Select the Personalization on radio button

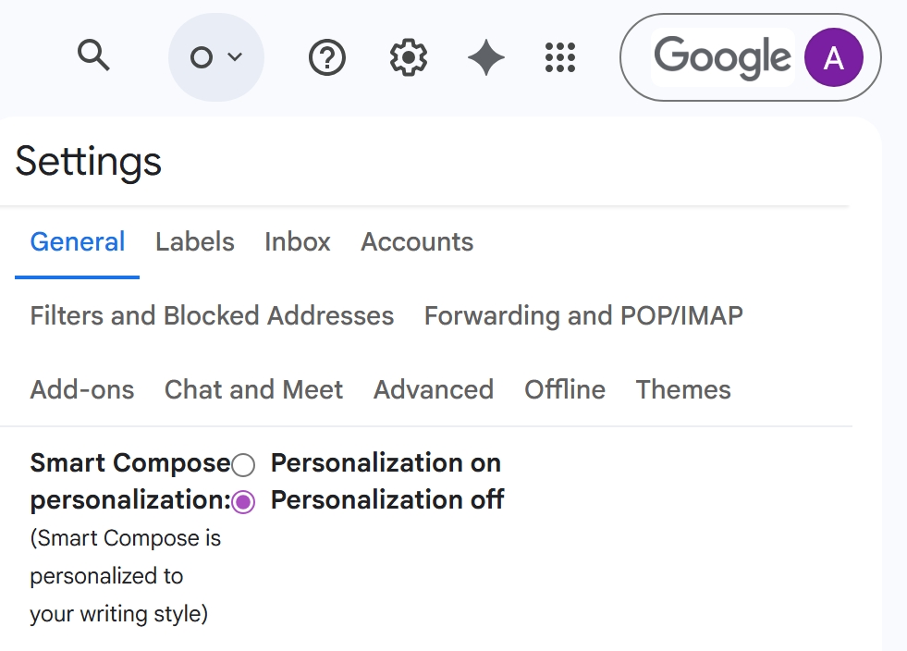243,464
